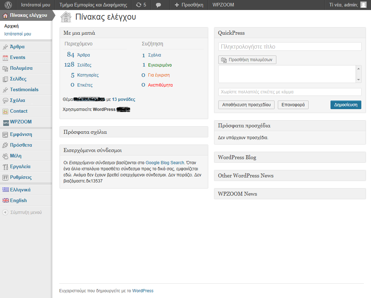
Task: Click Προσθήκη πολυμέσων add media button
Action: pos(247,60)
